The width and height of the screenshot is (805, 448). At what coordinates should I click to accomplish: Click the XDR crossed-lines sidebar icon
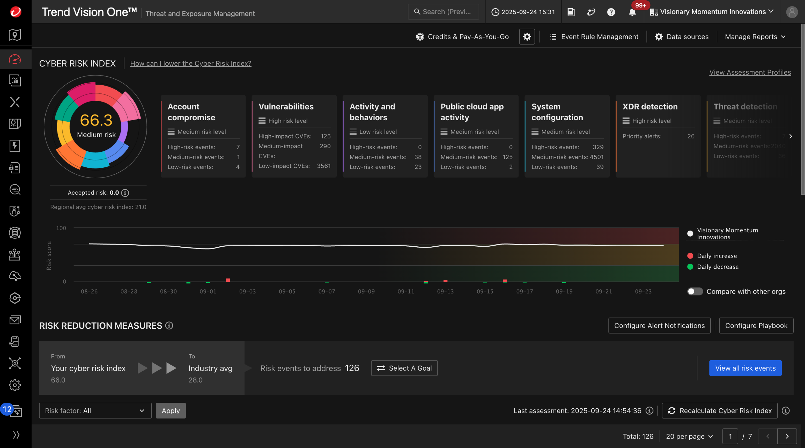point(15,102)
